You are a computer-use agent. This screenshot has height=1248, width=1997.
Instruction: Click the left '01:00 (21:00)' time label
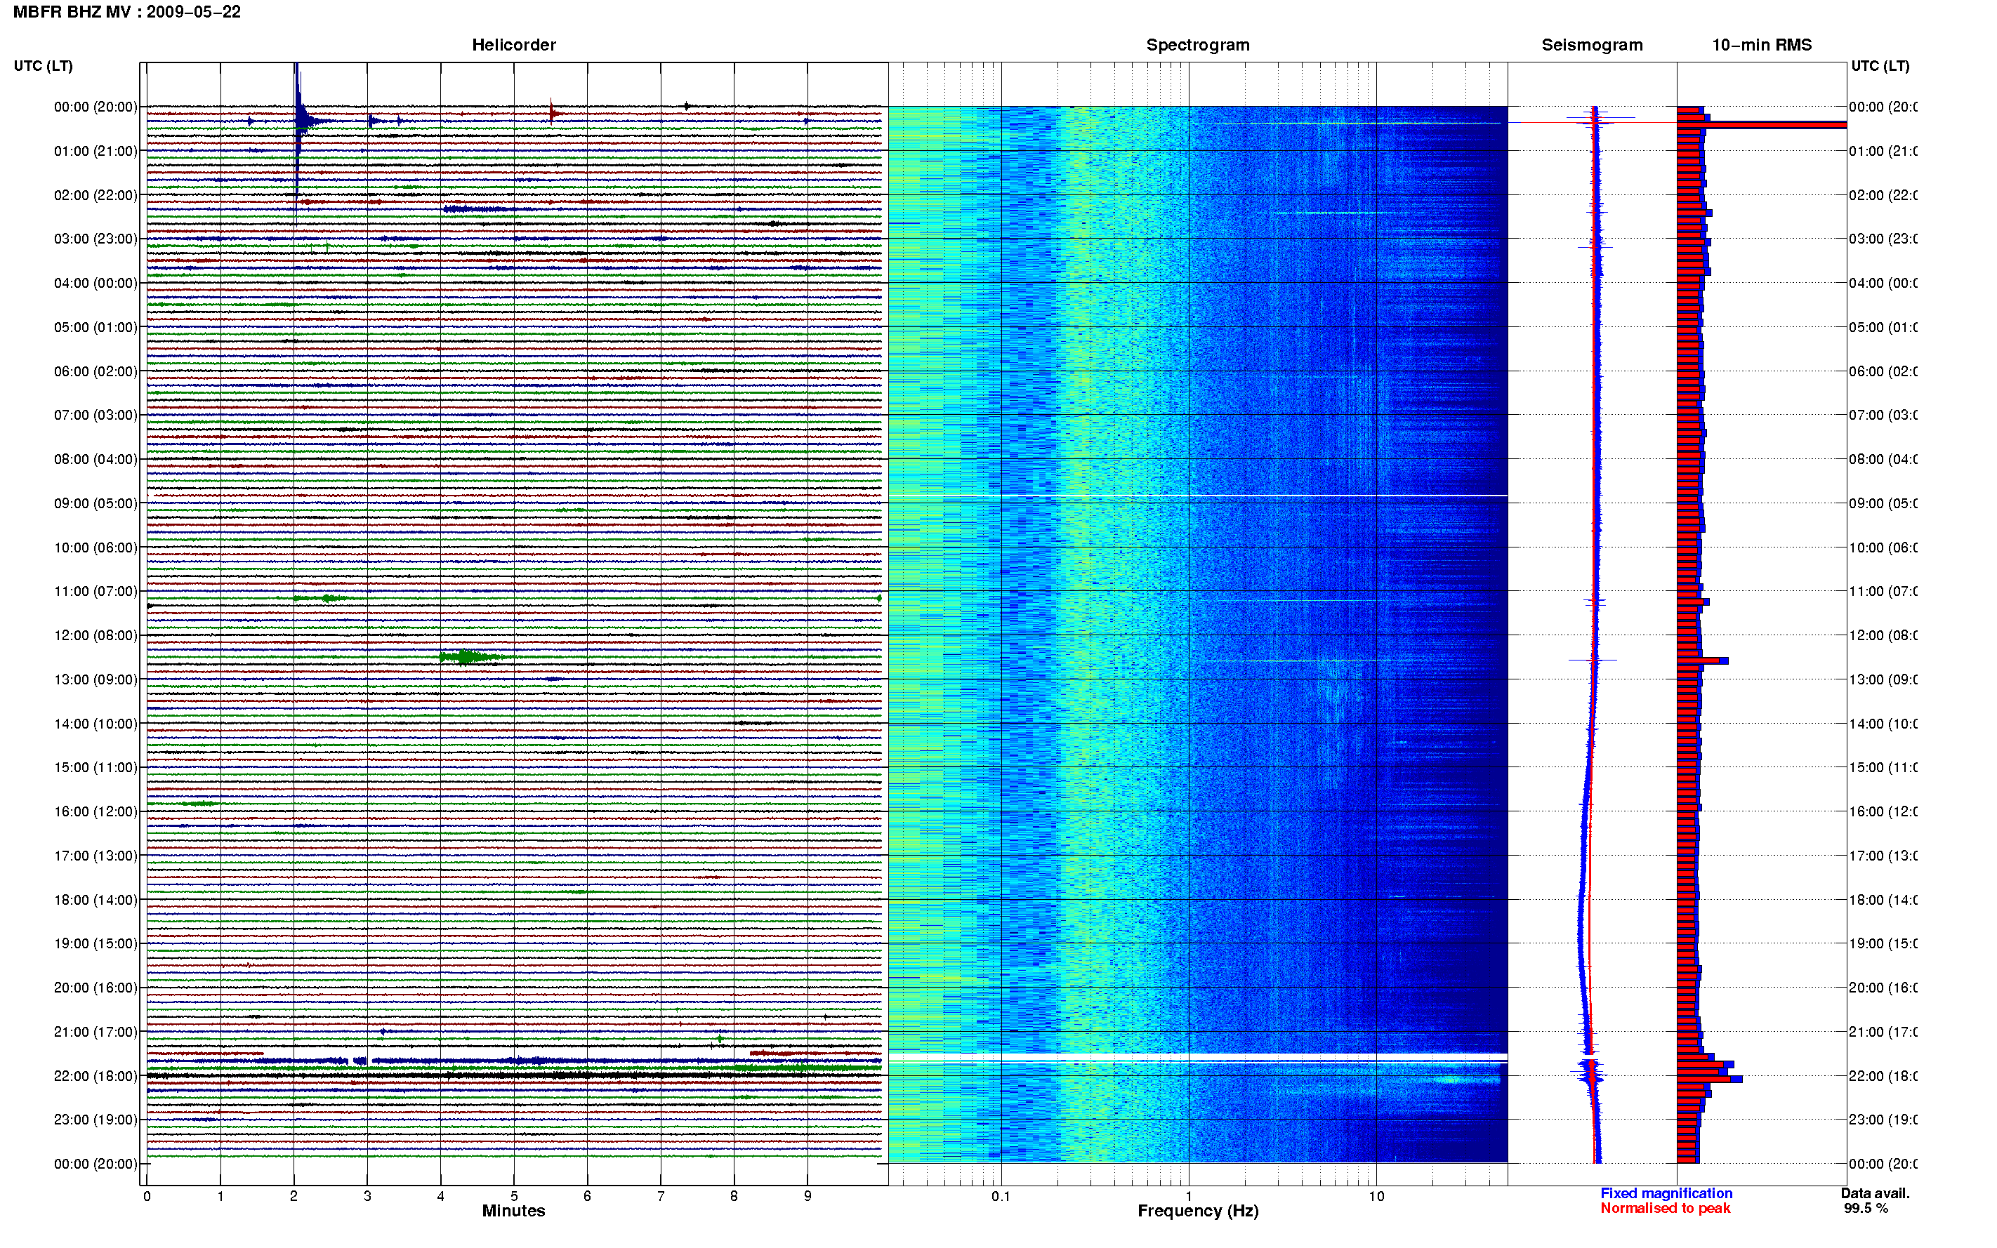click(x=95, y=151)
